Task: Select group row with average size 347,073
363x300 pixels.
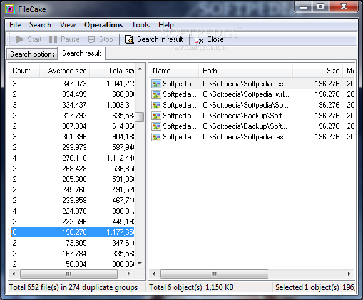Action: pos(73,84)
